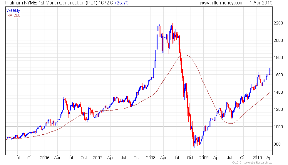The width and height of the screenshot is (288, 165).
Task: Click the 'Oct' label just before 2009
Action: (x=190, y=158)
